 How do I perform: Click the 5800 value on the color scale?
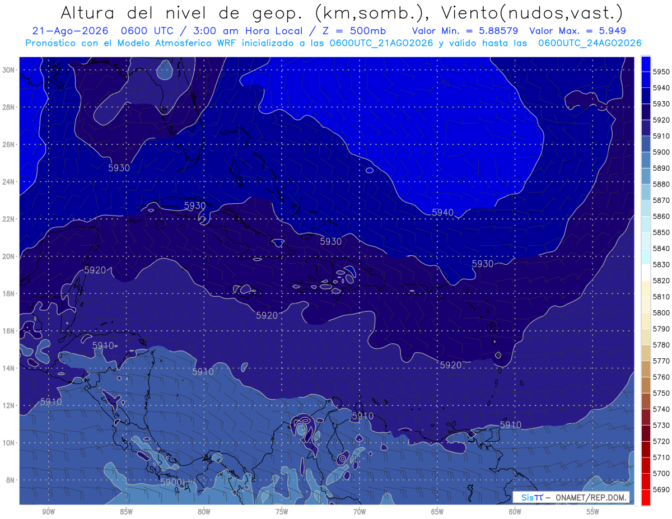click(661, 312)
